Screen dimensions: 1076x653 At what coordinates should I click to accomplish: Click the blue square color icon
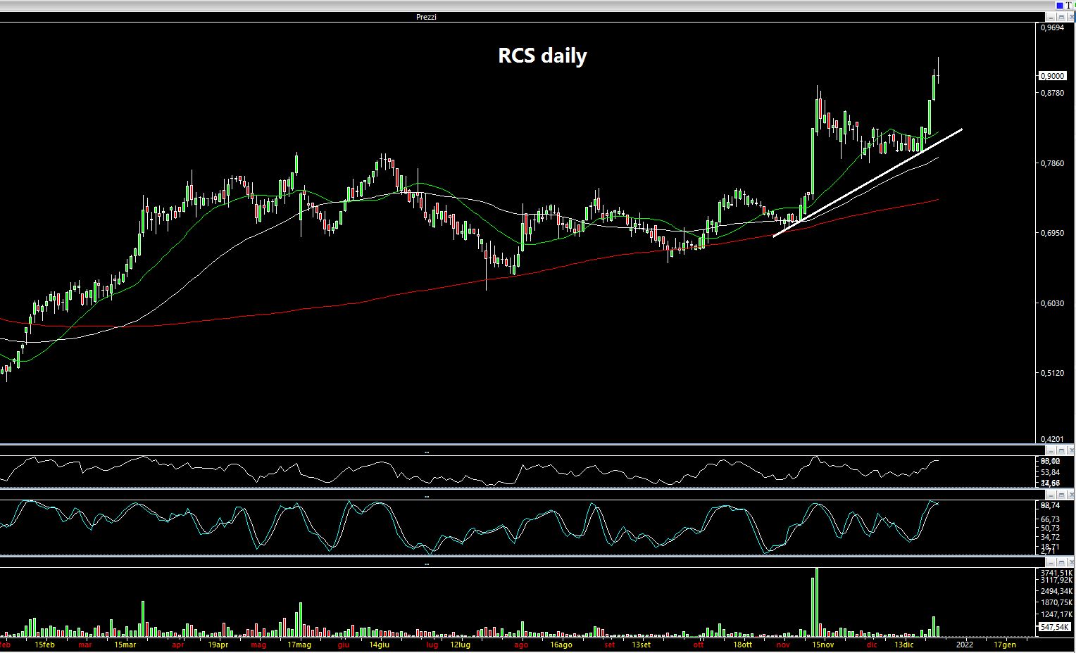[1059, 6]
